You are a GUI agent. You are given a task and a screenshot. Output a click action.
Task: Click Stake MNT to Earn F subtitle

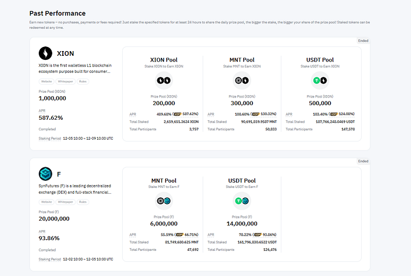(164, 187)
